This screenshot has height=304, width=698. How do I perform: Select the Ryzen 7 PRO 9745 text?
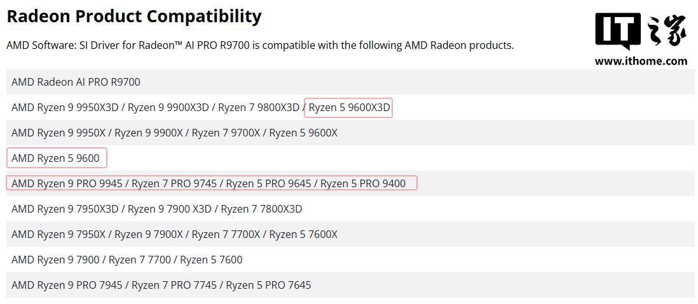pos(174,183)
